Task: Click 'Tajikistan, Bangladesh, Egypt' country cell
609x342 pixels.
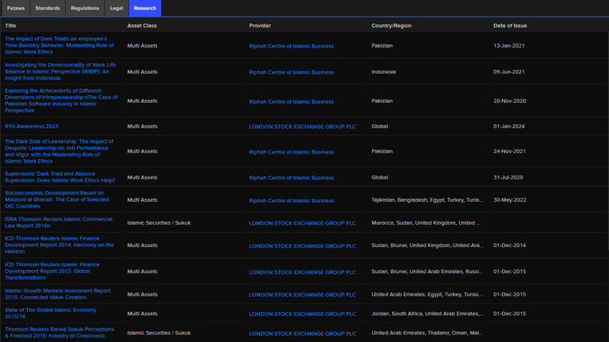Action: click(427, 199)
